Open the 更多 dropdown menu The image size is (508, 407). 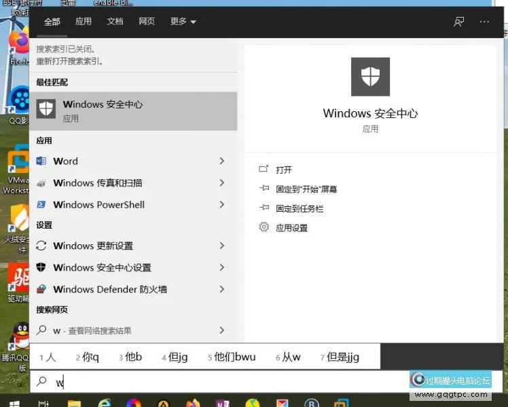click(x=183, y=22)
